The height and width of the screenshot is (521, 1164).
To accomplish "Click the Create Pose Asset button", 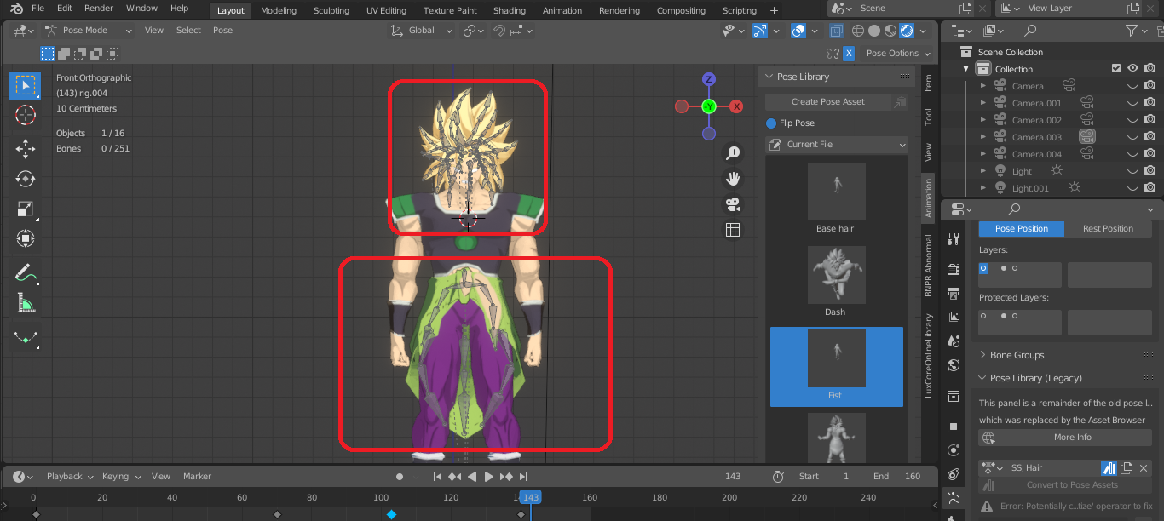I will click(827, 102).
